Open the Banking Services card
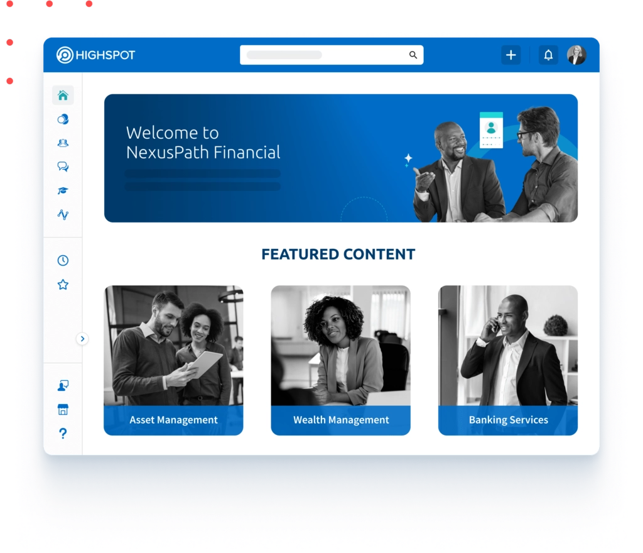643x553 pixels. (x=508, y=360)
